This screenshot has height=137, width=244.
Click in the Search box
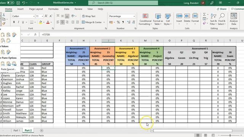coord(123,3)
